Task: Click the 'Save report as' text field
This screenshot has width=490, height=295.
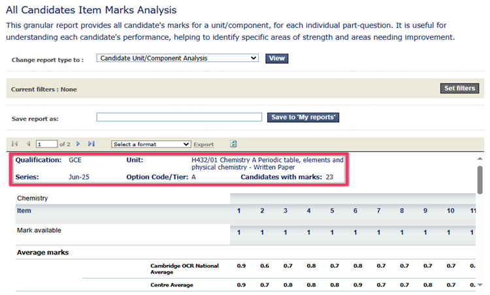Action: (180, 117)
